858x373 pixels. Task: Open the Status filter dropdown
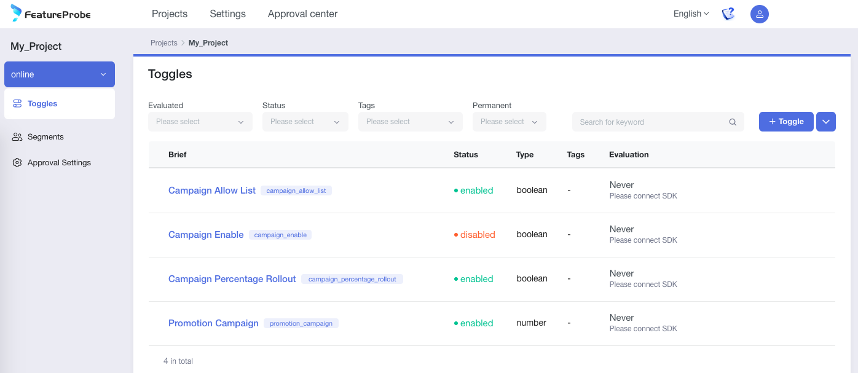click(305, 122)
